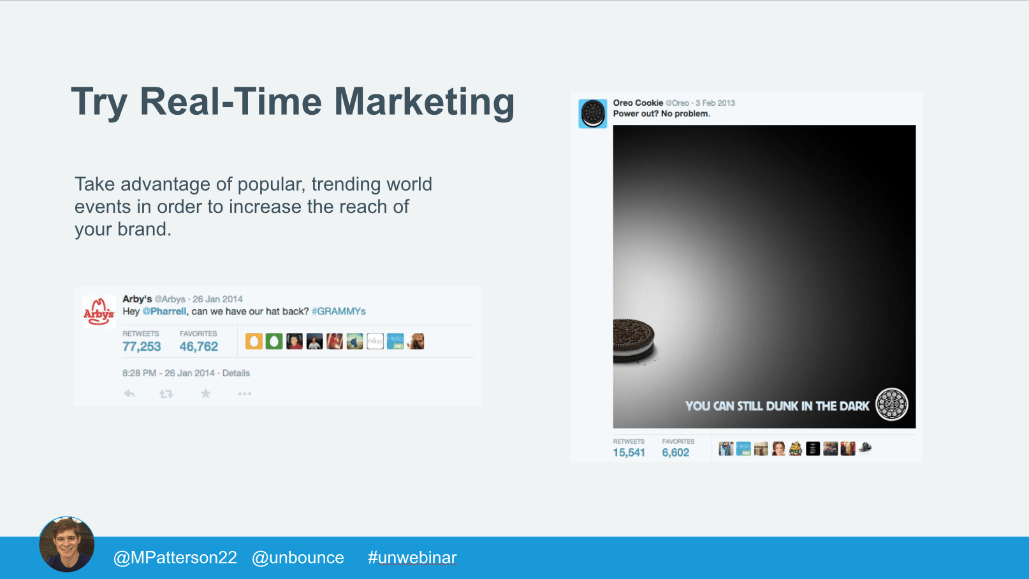Click the white Prinzy avatar in Arby's tweet
Screen dimensions: 1029x579
[x=376, y=341]
